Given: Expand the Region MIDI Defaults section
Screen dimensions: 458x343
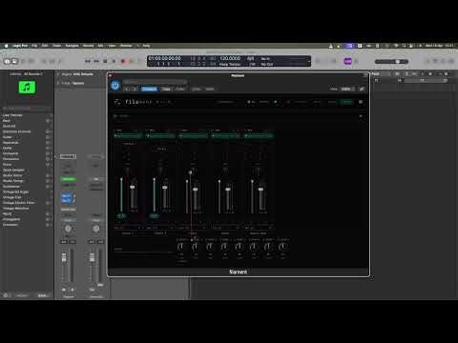Looking at the screenshot, I should pos(58,74).
